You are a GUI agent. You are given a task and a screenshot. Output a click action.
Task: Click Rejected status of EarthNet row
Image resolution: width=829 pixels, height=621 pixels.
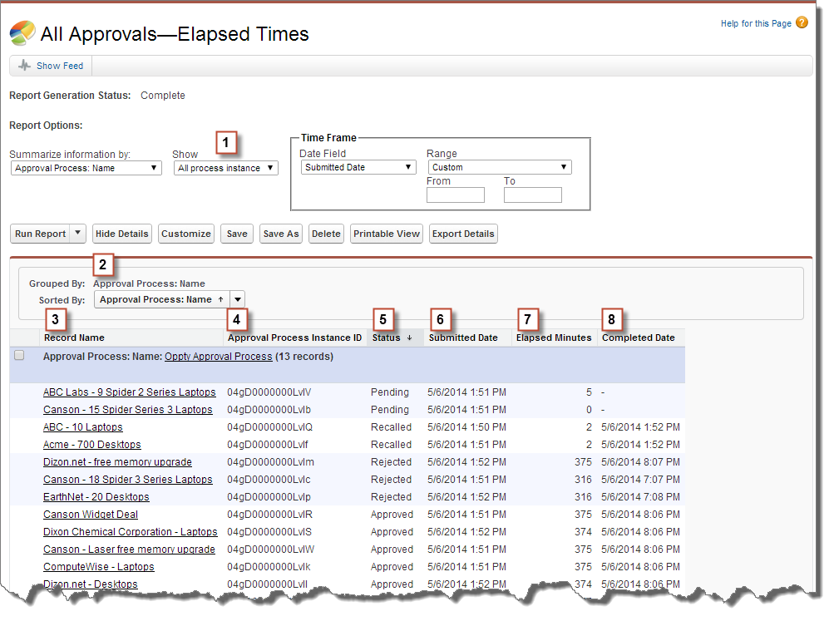[x=392, y=497]
